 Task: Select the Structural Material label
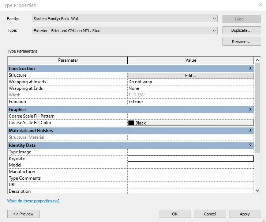coord(26,137)
